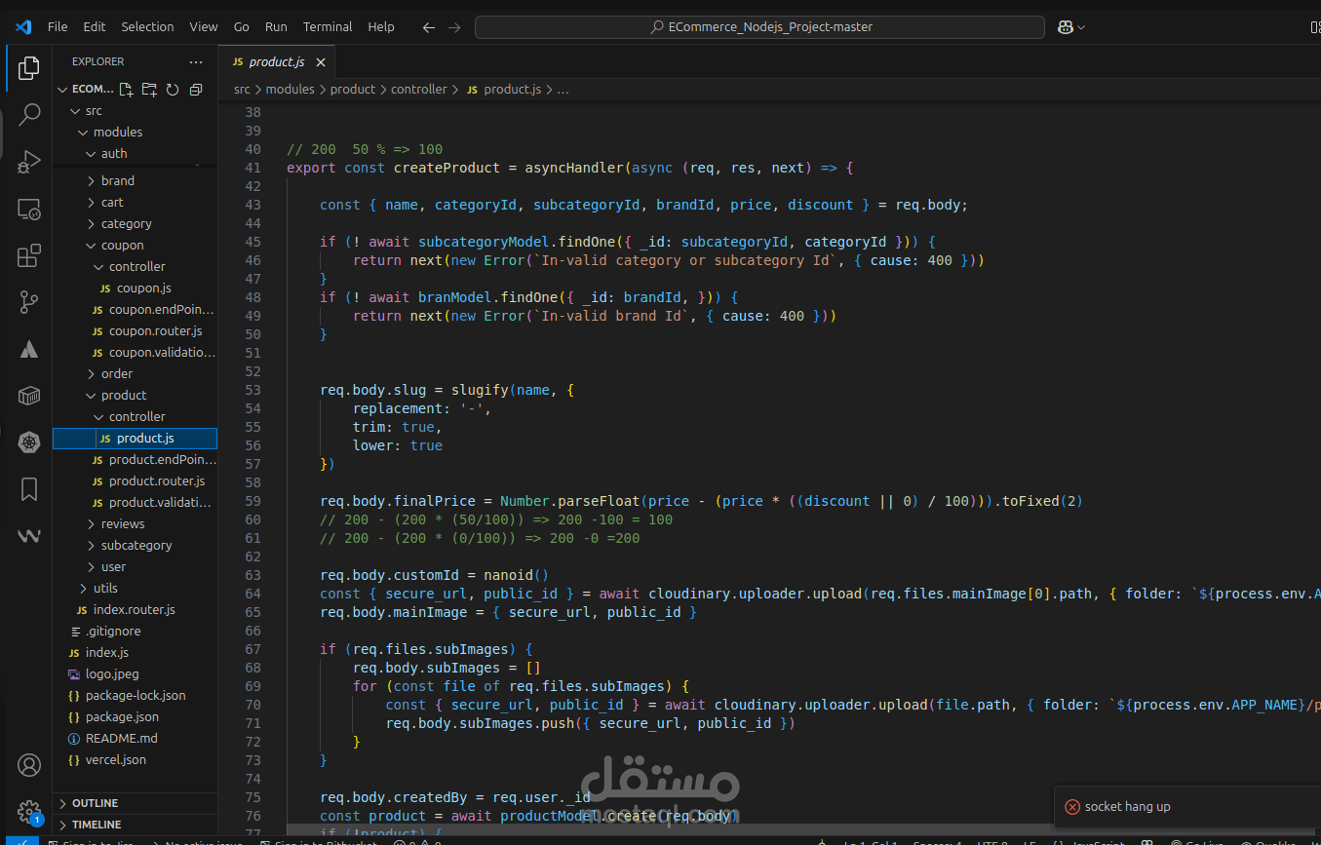Screen dimensions: 1321x845
Task: Open the Copilot dropdown arrow in title bar
Action: tap(1081, 27)
